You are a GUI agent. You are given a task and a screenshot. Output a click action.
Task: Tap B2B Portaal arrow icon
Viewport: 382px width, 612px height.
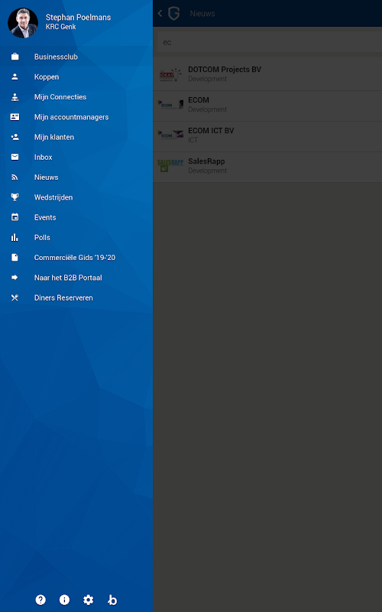click(x=15, y=278)
